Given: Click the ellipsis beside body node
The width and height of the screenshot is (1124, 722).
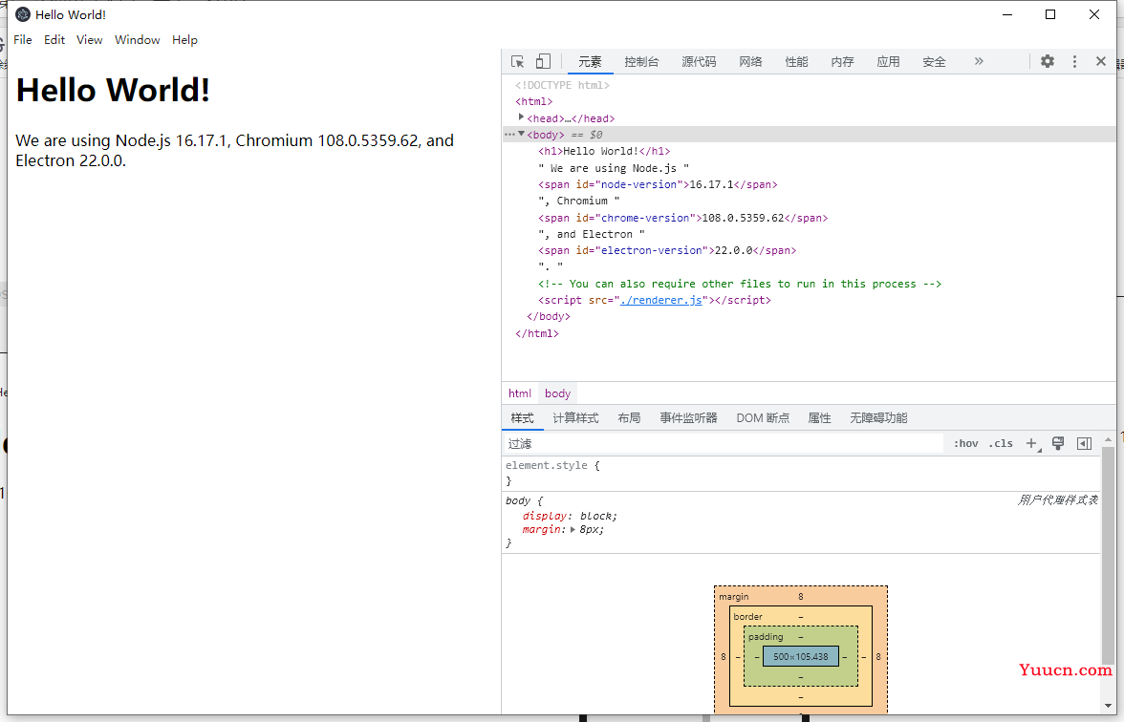Looking at the screenshot, I should click(509, 134).
